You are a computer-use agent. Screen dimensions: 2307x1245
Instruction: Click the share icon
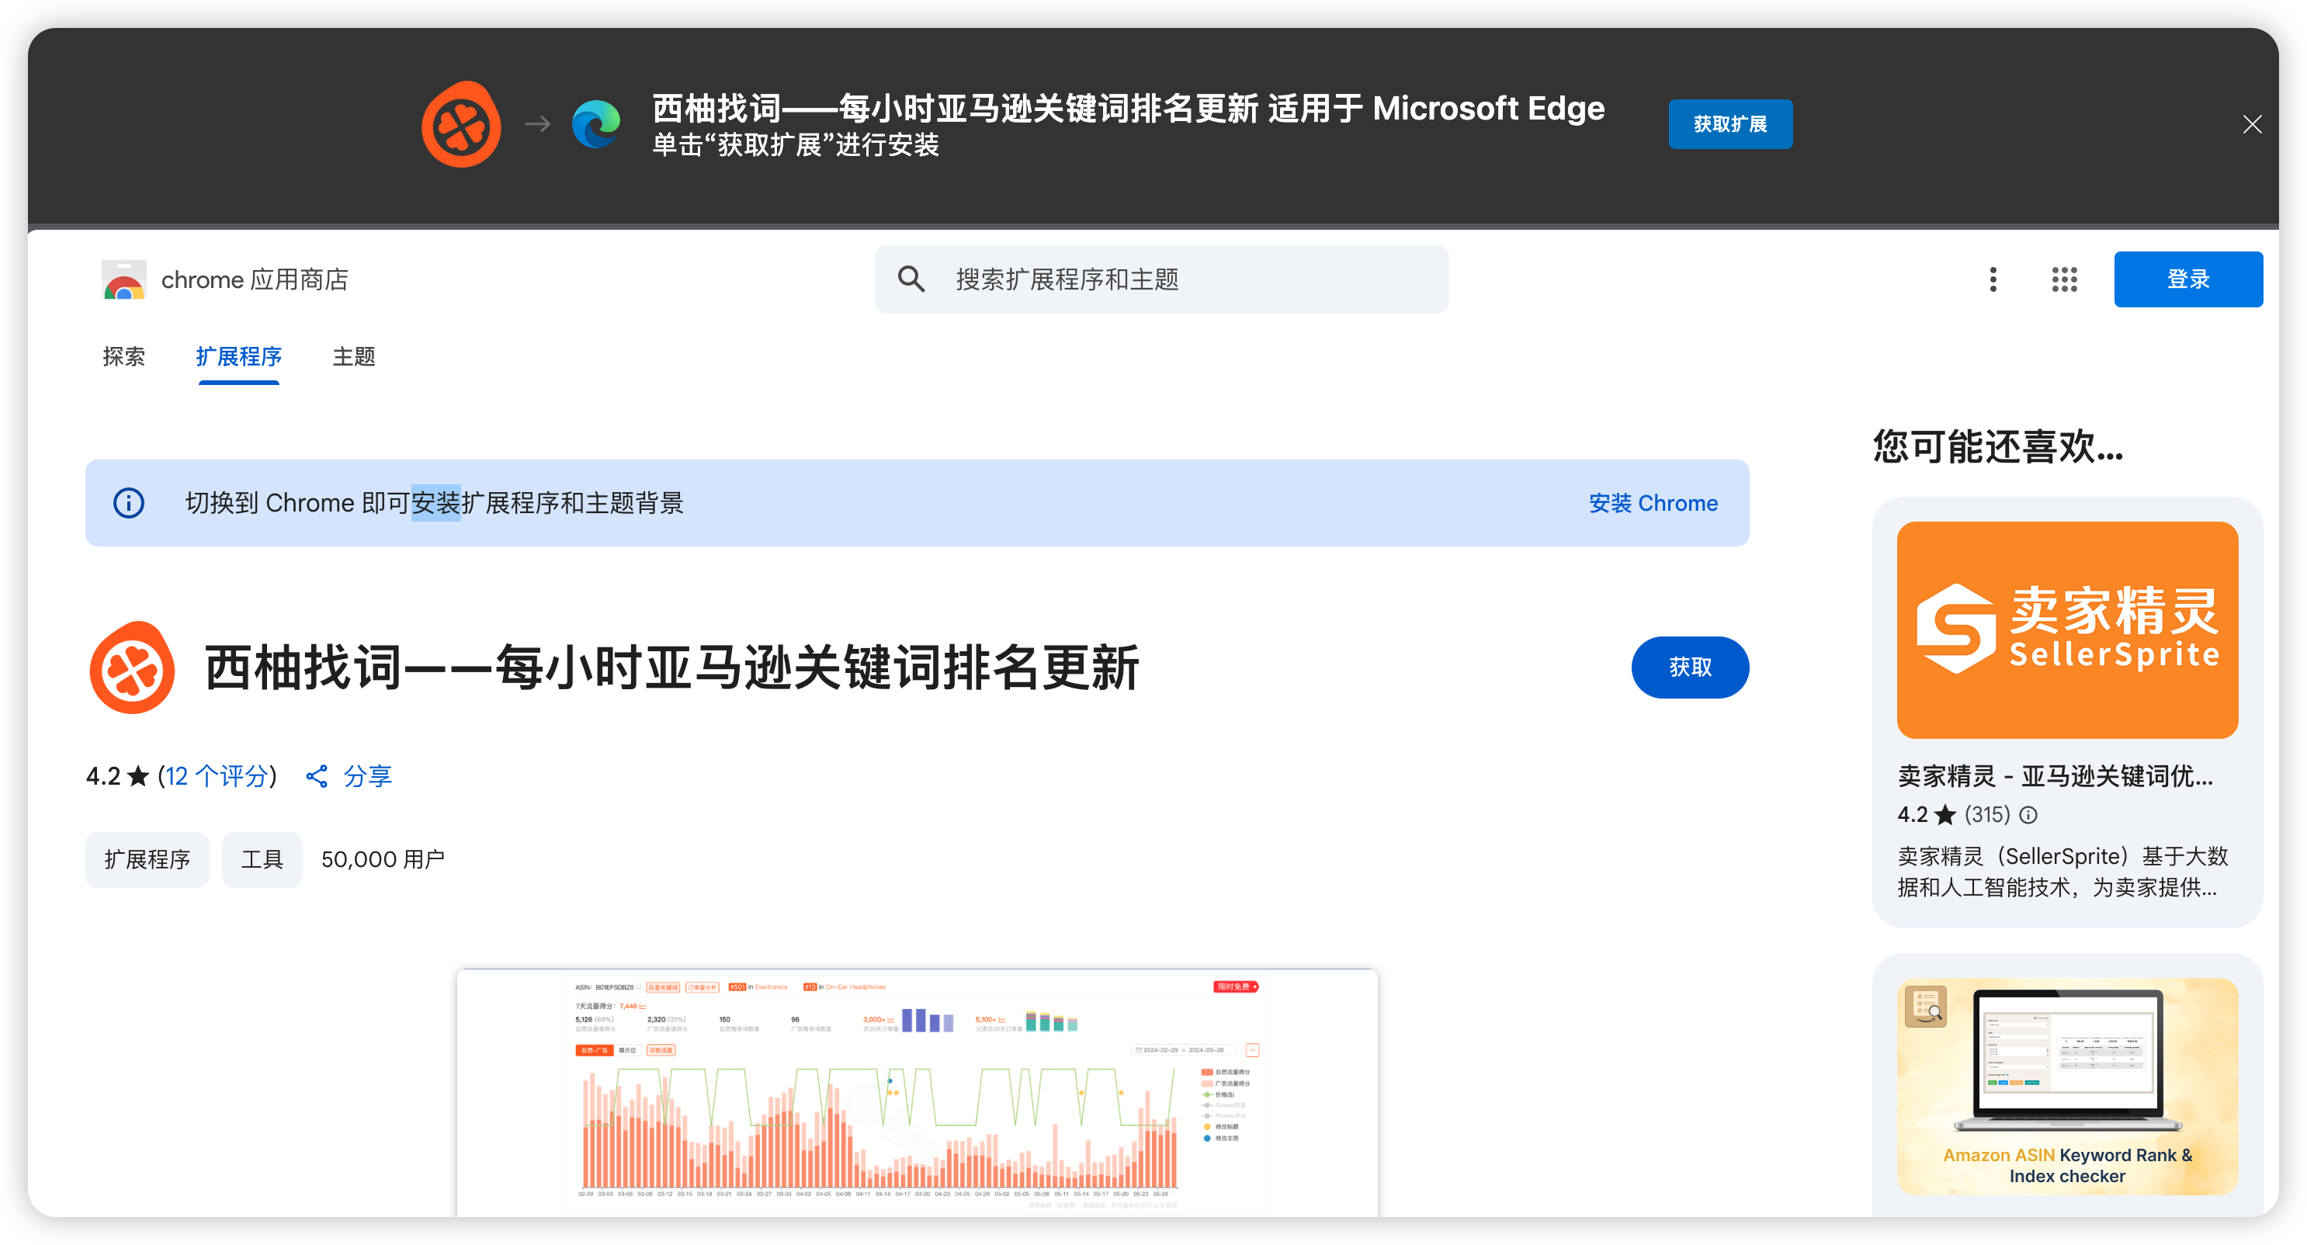[316, 775]
